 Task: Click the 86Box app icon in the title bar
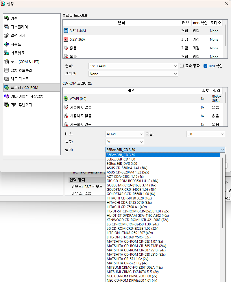tap(3, 3)
